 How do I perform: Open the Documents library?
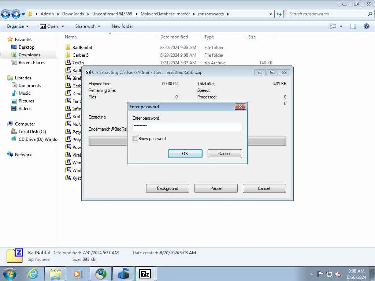click(30, 86)
